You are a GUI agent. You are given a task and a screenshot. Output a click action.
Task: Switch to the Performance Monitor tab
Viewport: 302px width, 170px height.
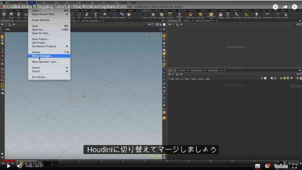pos(203,21)
